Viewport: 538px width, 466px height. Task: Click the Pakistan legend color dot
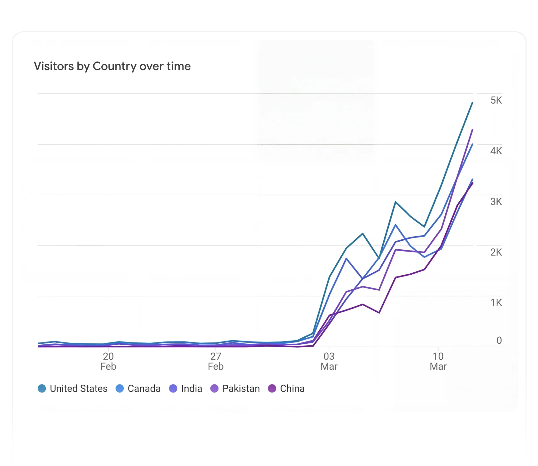pyautogui.click(x=214, y=389)
